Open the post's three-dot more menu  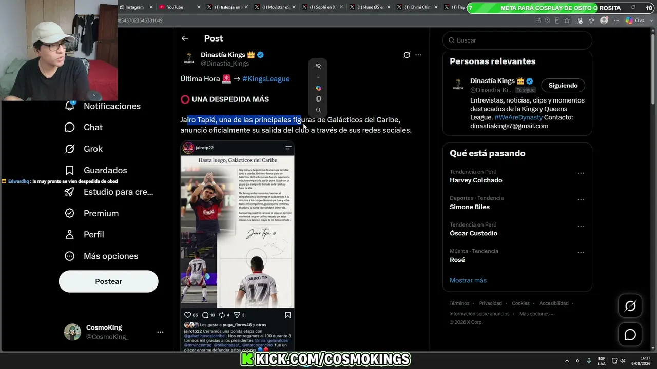click(418, 55)
